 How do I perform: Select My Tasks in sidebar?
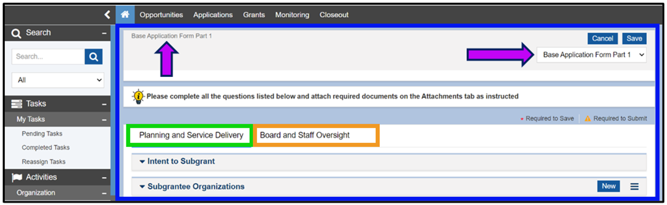[31, 119]
